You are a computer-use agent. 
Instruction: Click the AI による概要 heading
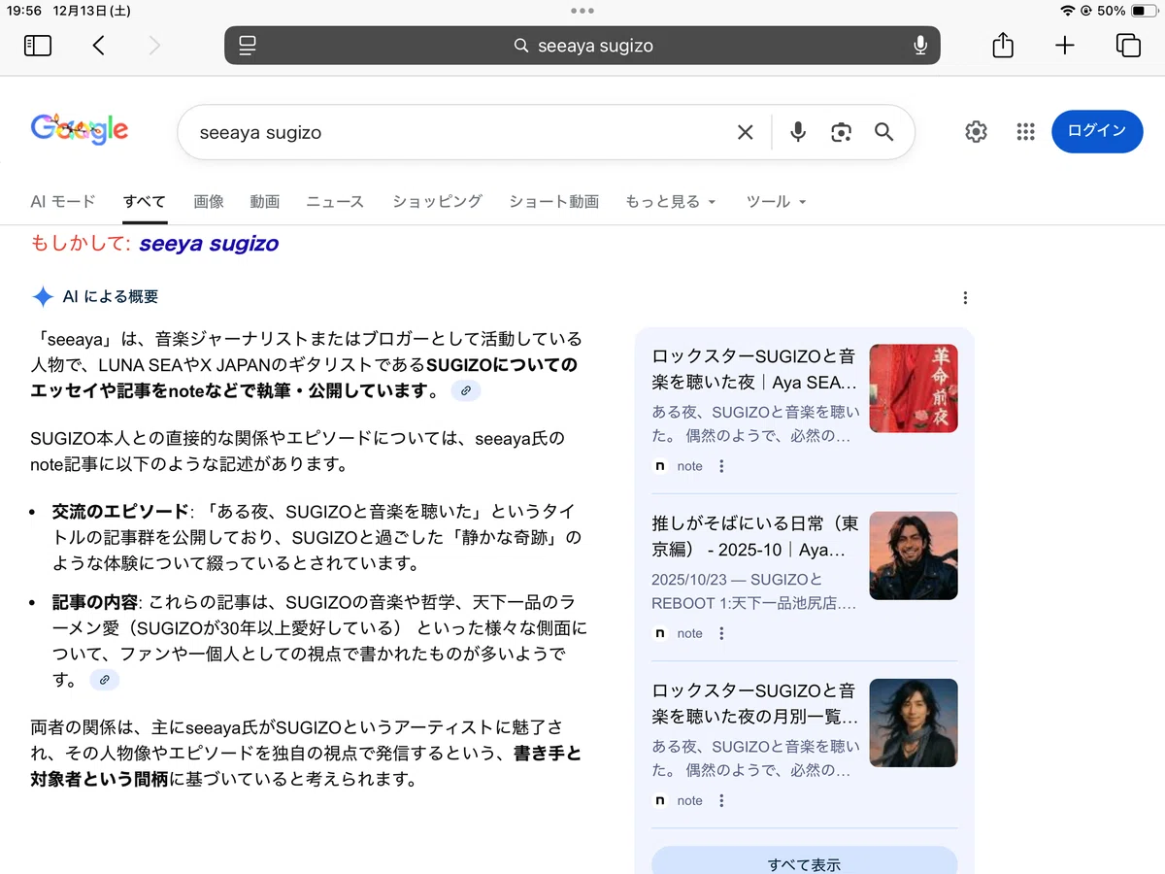tap(110, 297)
